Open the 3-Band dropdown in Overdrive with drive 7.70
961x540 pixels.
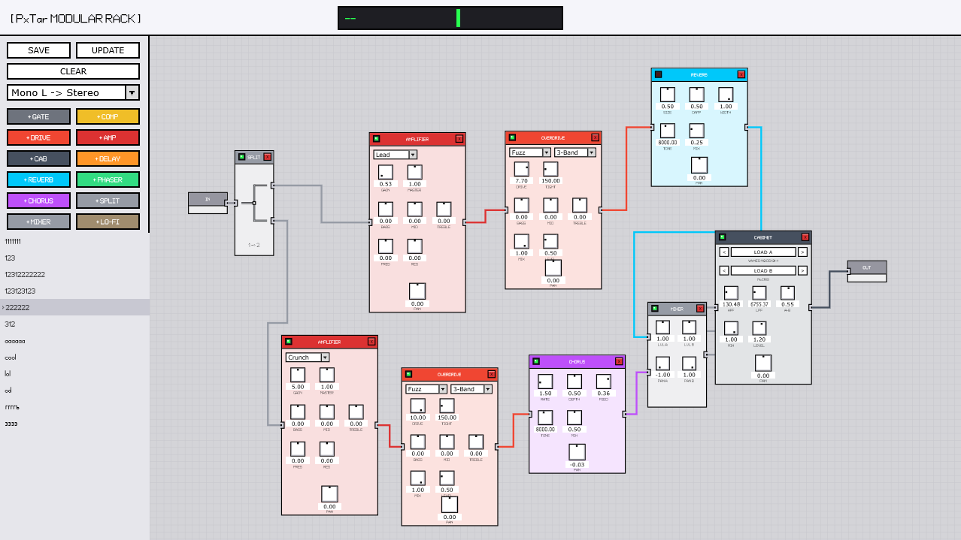pos(575,152)
